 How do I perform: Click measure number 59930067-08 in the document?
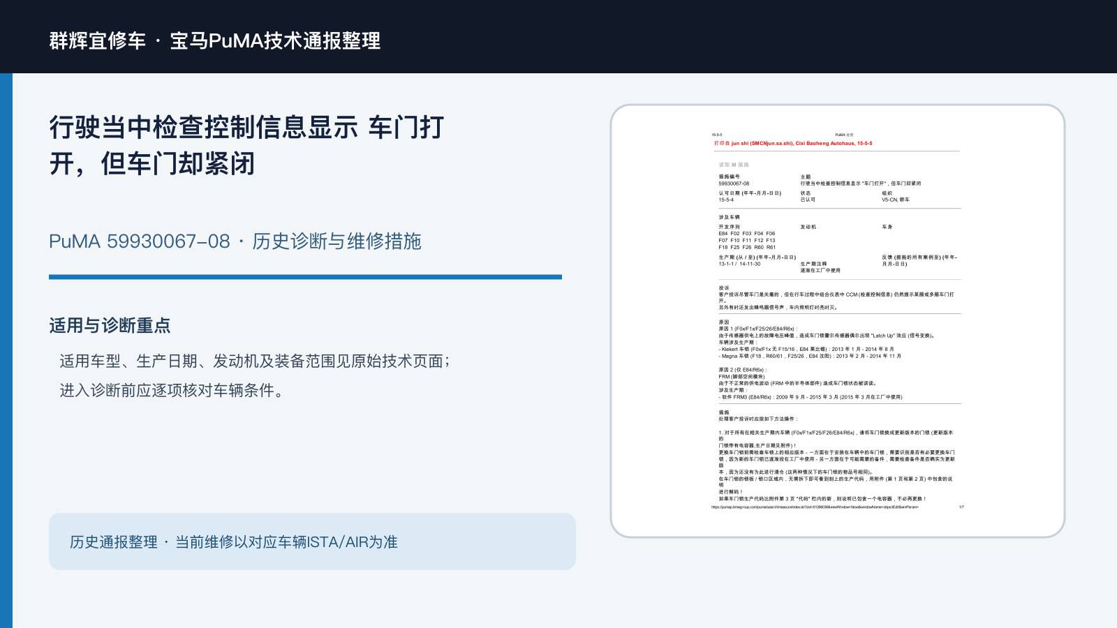click(734, 184)
